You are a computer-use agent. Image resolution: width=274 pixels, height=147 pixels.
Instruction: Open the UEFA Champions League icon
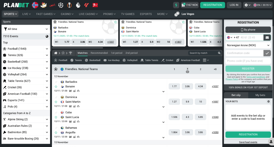coord(61,5)
